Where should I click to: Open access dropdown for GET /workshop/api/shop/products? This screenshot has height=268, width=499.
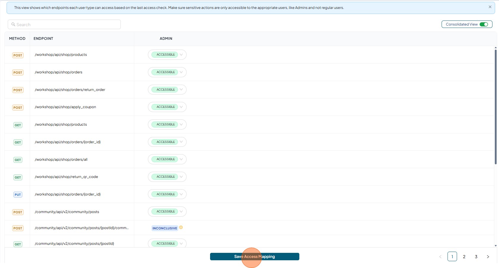point(167,124)
